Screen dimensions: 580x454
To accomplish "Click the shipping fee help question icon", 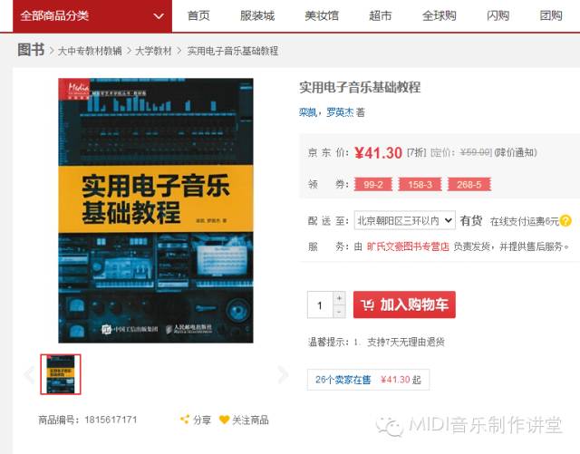I will coord(565,220).
